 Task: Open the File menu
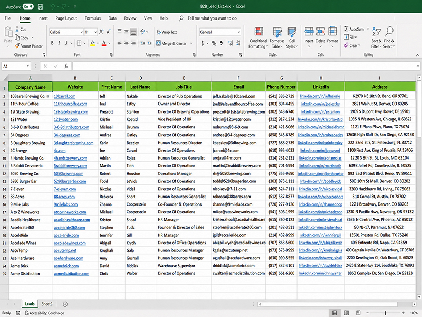click(8, 18)
